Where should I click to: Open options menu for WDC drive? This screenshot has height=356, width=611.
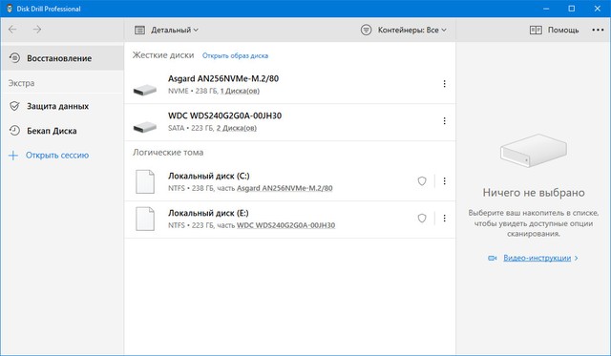click(444, 121)
